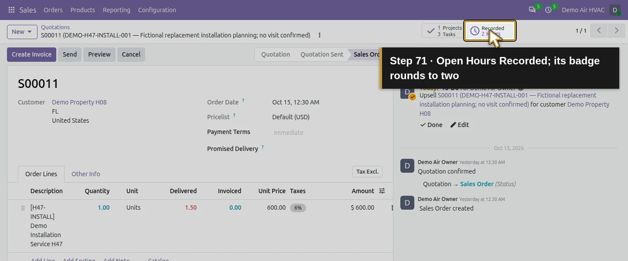628x261 pixels.
Task: Click the 6% tax tag on the order line
Action: [298, 208]
